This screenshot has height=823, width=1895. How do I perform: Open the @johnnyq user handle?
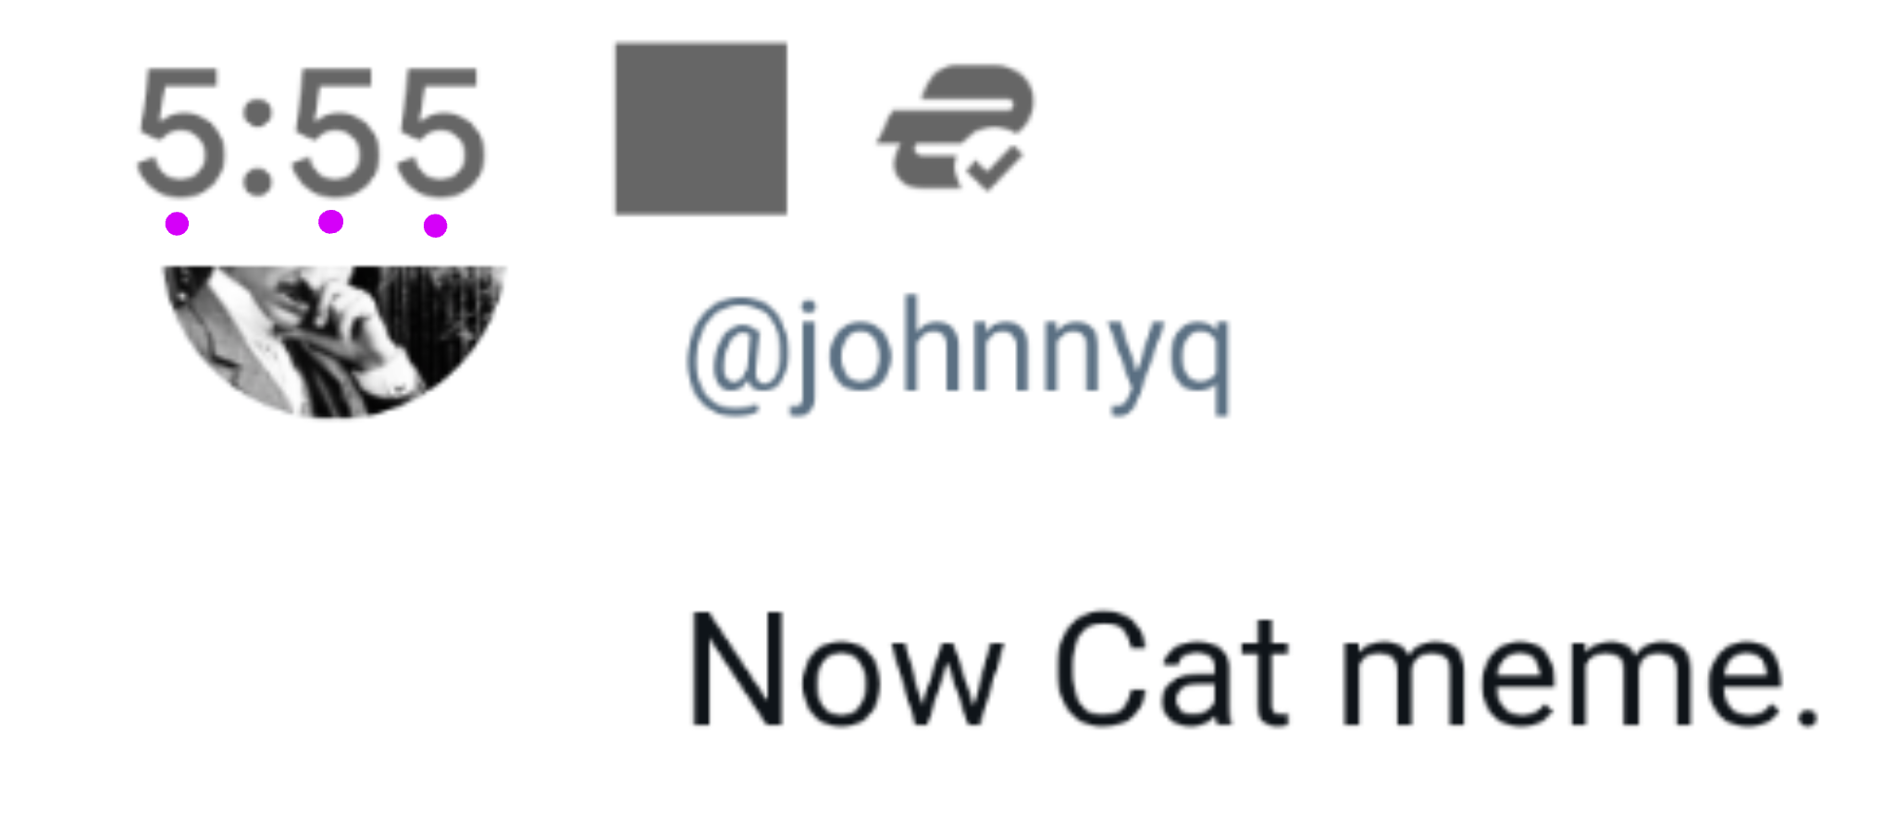(x=960, y=357)
